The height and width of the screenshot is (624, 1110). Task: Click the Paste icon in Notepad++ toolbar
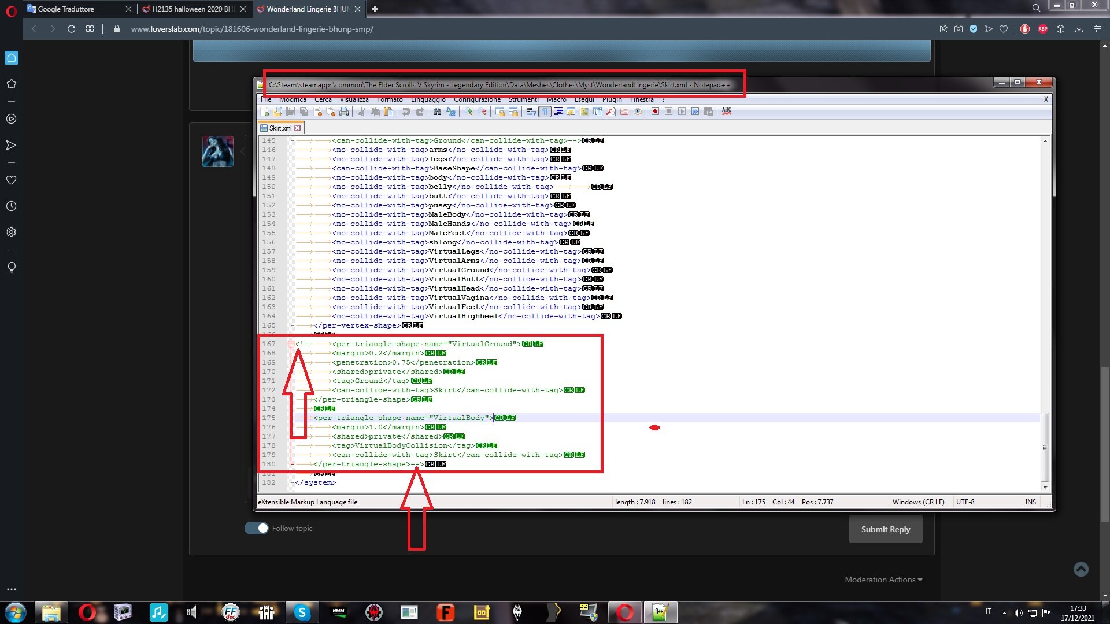pos(388,112)
